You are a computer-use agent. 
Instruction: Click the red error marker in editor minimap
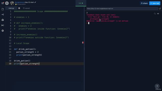pos(83,42)
